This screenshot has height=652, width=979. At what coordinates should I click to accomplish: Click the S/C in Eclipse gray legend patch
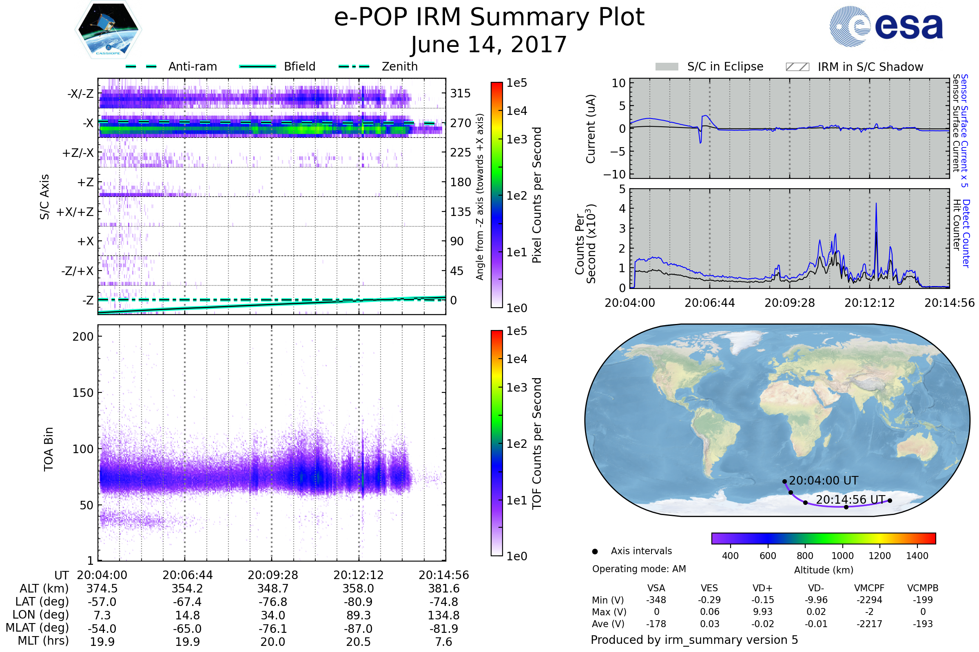coord(667,67)
